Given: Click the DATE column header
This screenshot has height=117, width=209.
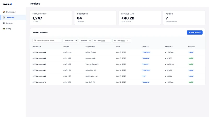Looking at the screenshot, I should 118,47.
